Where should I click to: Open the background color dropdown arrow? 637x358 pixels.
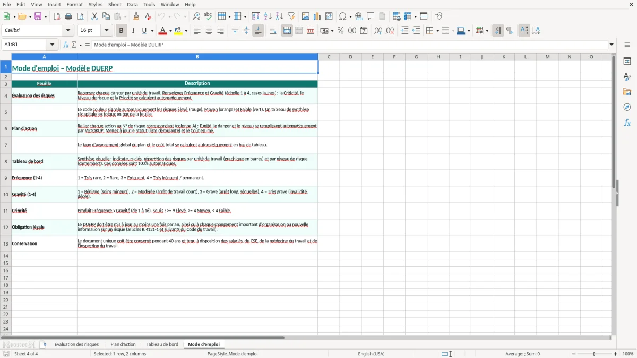pos(186,31)
